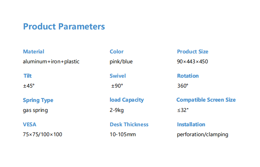Image resolution: width=260 pixels, height=167 pixels.
Task: Click the ±45° tilt value
Action: tap(29, 86)
